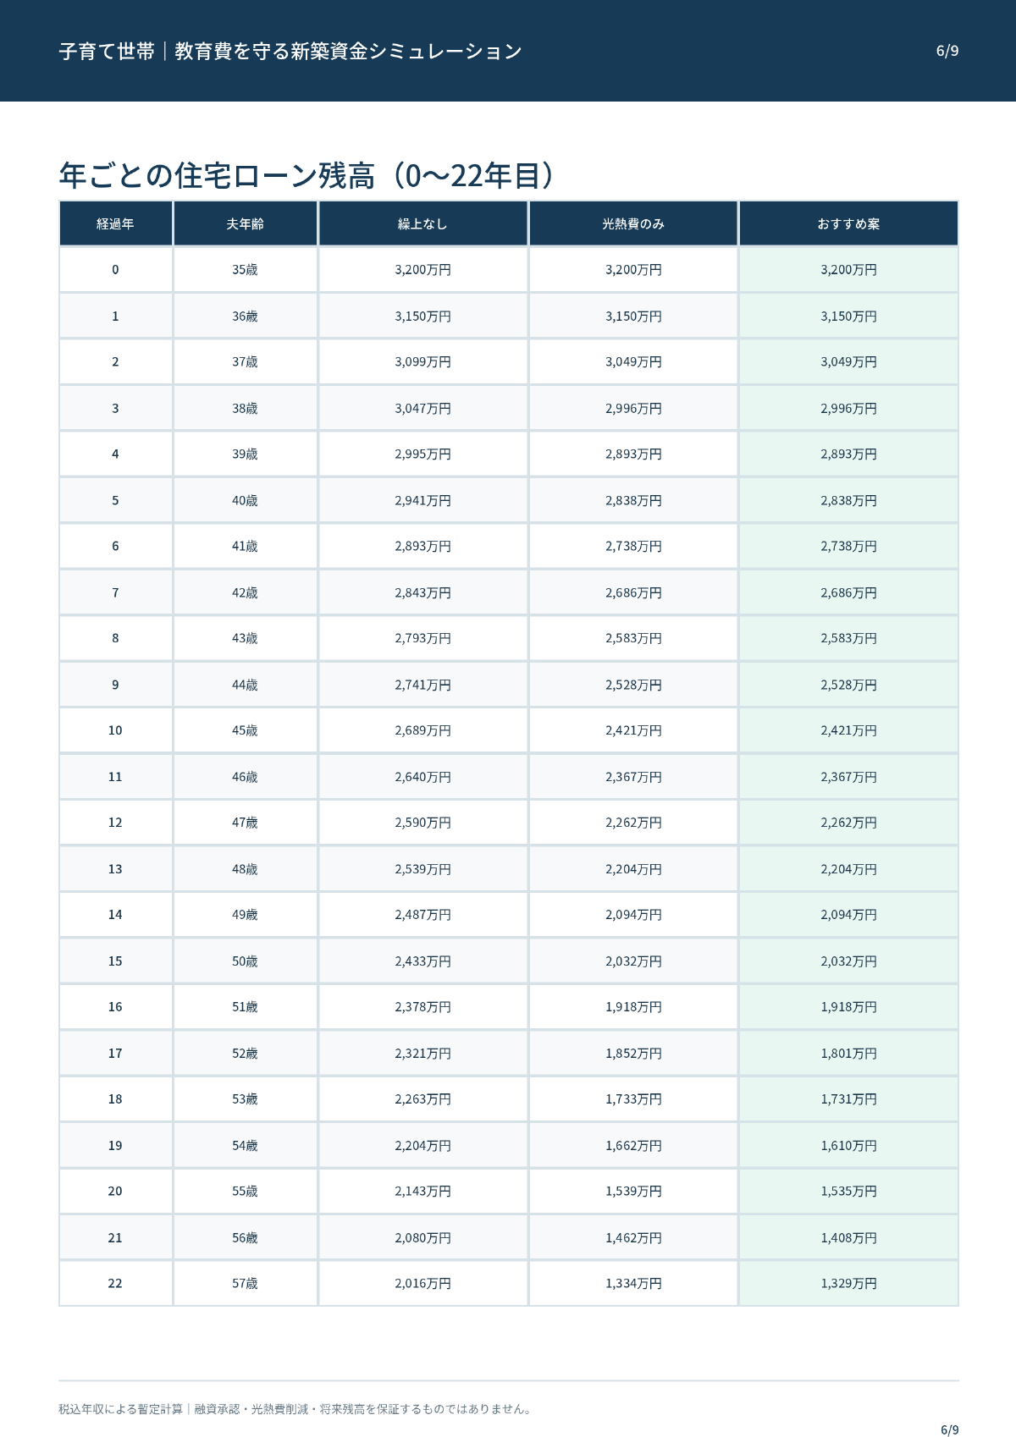Select the 1,852万円 cell in year 17
Viewport: 1016px width, 1437px height.
tap(633, 1053)
